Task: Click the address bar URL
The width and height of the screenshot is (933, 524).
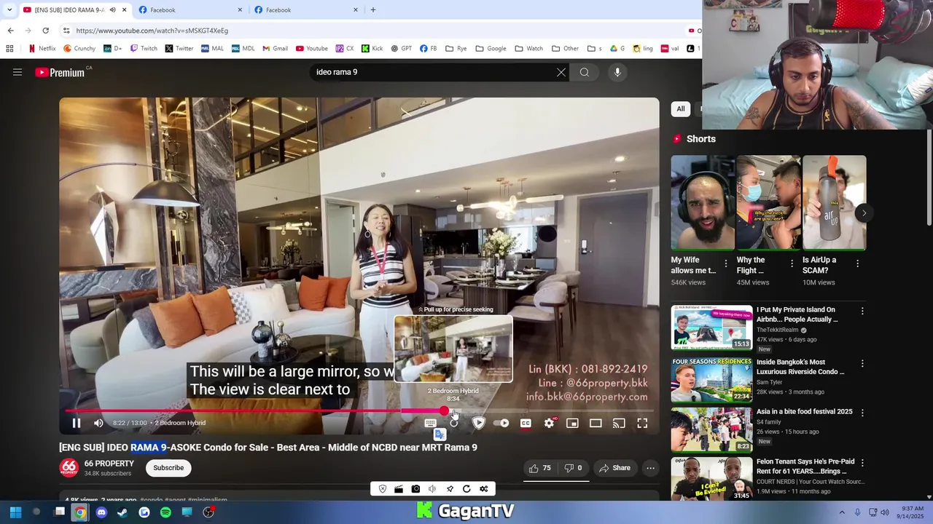Action: click(152, 31)
